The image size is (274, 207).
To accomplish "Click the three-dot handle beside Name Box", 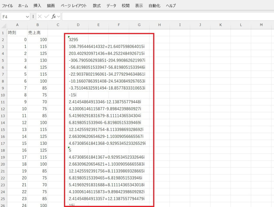I will pos(33,17).
